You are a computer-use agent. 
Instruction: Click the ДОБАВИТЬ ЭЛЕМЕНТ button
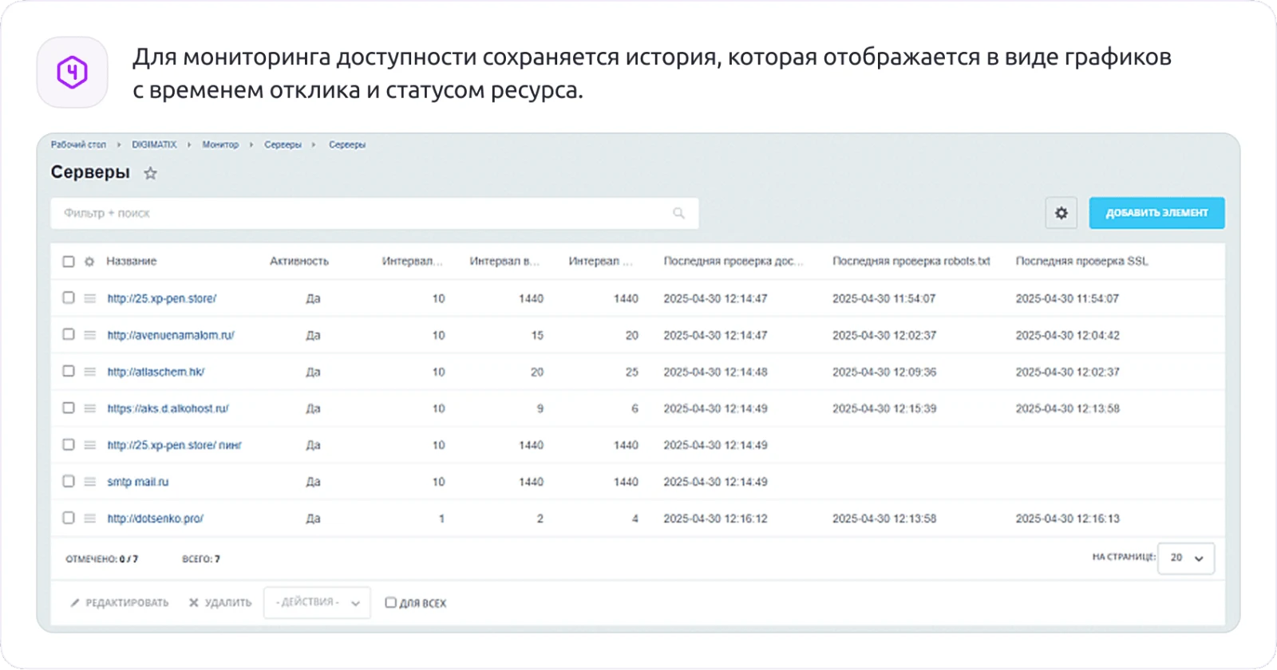(1156, 213)
